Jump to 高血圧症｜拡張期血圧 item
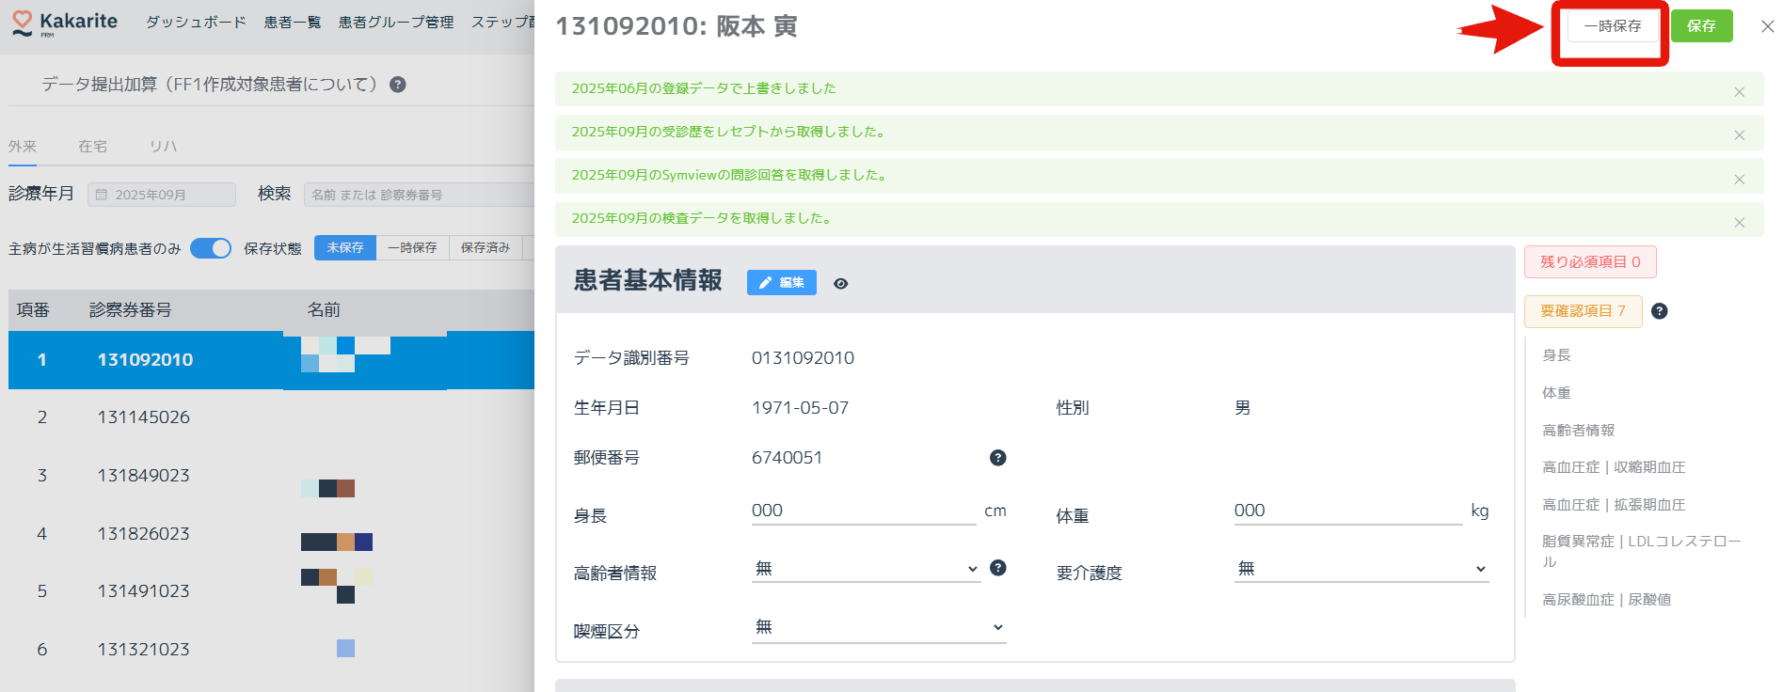Image resolution: width=1783 pixels, height=692 pixels. pyautogui.click(x=1614, y=505)
